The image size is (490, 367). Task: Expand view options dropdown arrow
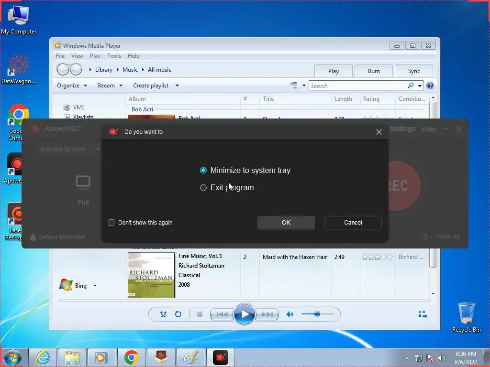[x=304, y=86]
